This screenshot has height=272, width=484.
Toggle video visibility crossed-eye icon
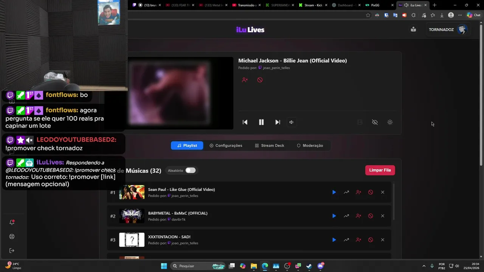coord(375,122)
